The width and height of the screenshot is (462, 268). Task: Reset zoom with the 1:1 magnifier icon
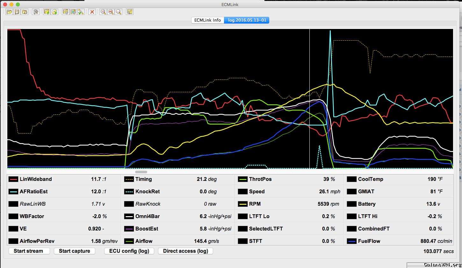(103, 12)
